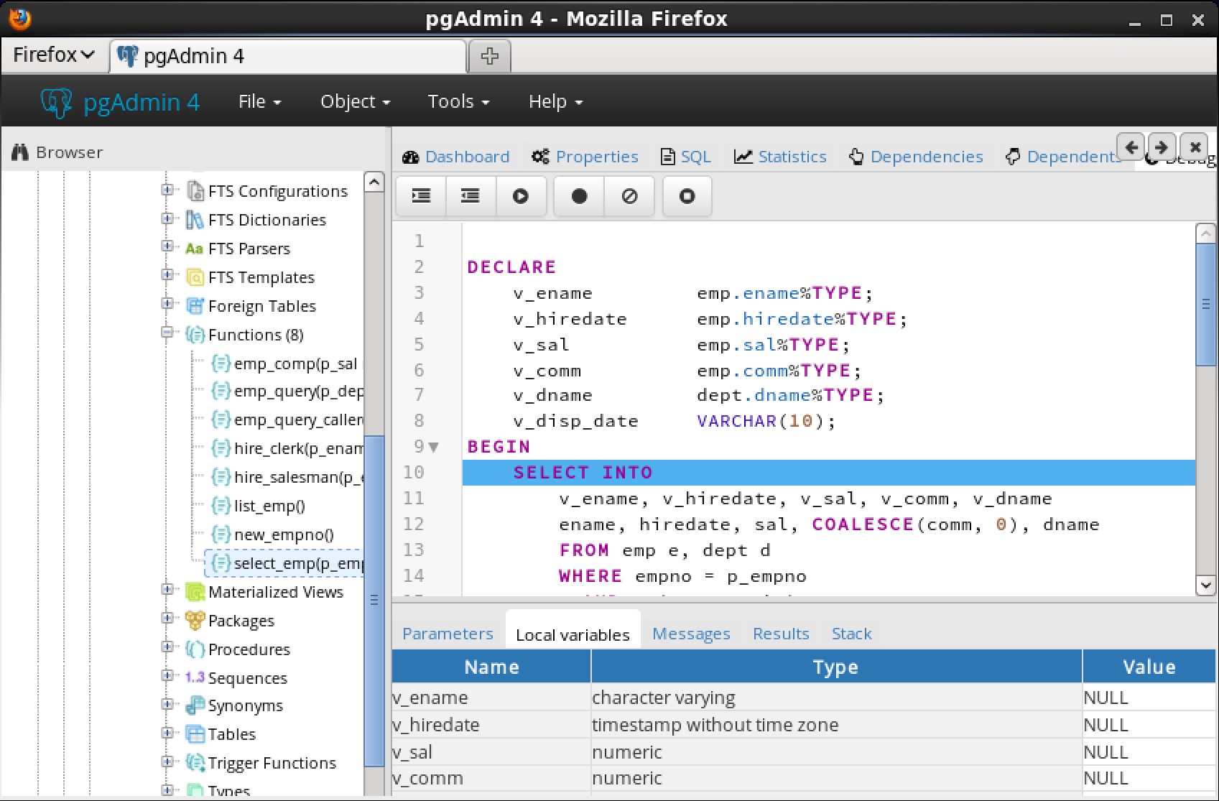
Task: Click the Step into debugger button
Action: pyautogui.click(x=421, y=196)
